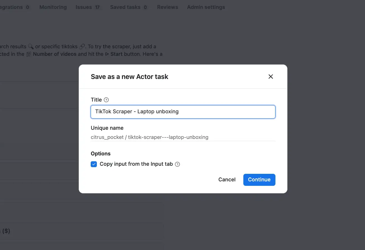The image size is (365, 250).
Task: Select the text TikTok Scraper - Laptop unboxing
Action: [136, 111]
